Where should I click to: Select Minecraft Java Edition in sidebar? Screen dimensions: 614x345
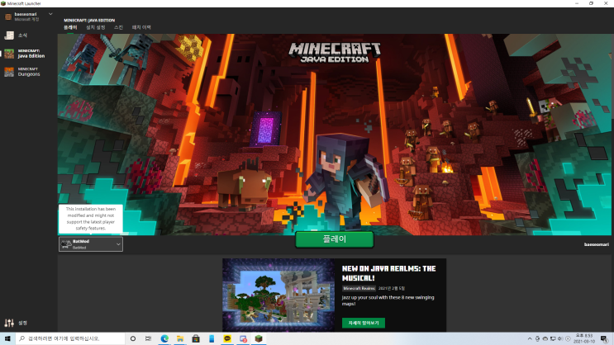[x=9, y=54]
